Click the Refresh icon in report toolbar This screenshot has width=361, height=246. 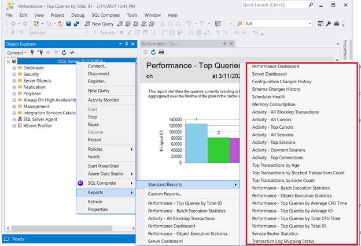[153, 52]
